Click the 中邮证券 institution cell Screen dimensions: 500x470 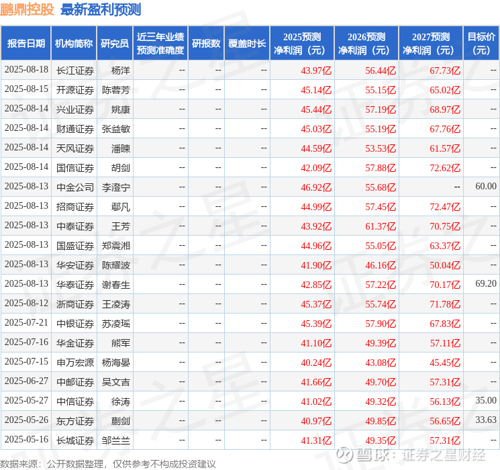click(x=75, y=382)
